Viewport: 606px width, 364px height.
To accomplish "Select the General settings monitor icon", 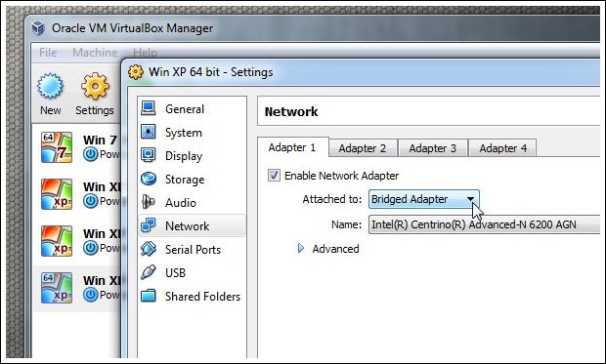I will tap(148, 108).
